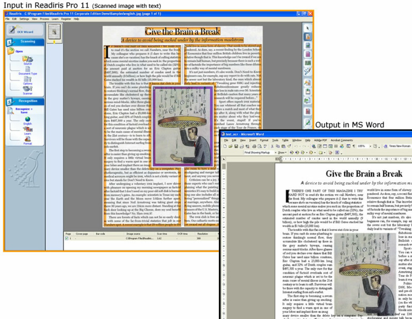Toggle the page 1 checkbox in page list
412x319 pixels.
67,238
